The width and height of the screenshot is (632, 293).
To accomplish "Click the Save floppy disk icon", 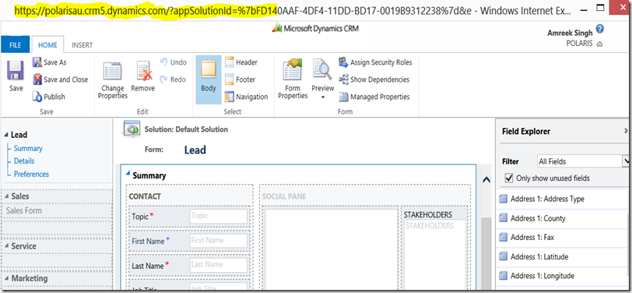I will click(x=16, y=71).
